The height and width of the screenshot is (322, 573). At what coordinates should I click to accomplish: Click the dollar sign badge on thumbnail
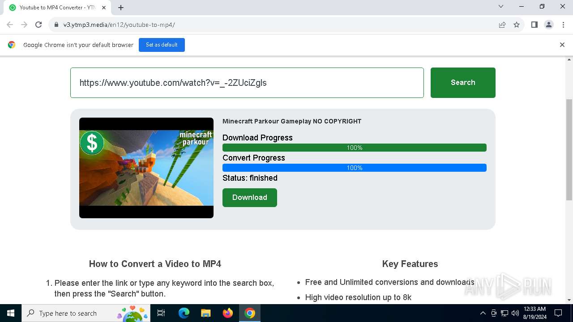click(92, 143)
